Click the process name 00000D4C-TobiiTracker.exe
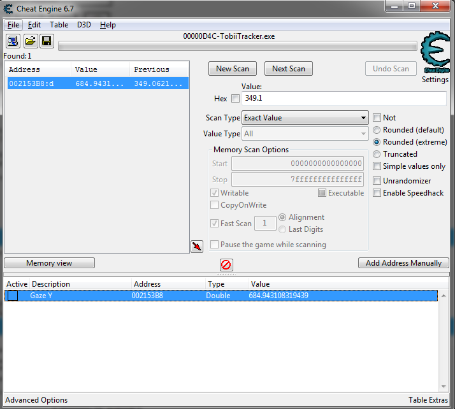Screen dimensions: 455x409 229,36
